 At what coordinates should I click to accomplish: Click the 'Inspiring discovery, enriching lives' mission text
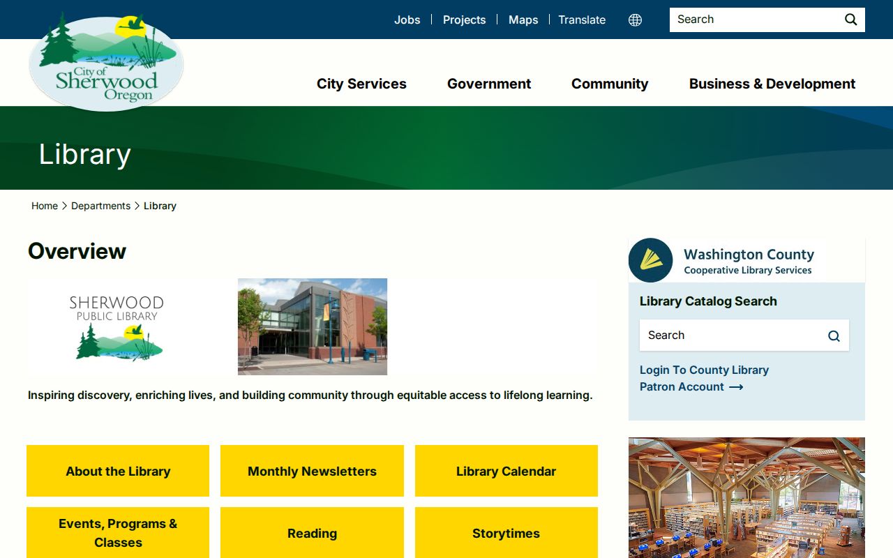click(x=310, y=395)
